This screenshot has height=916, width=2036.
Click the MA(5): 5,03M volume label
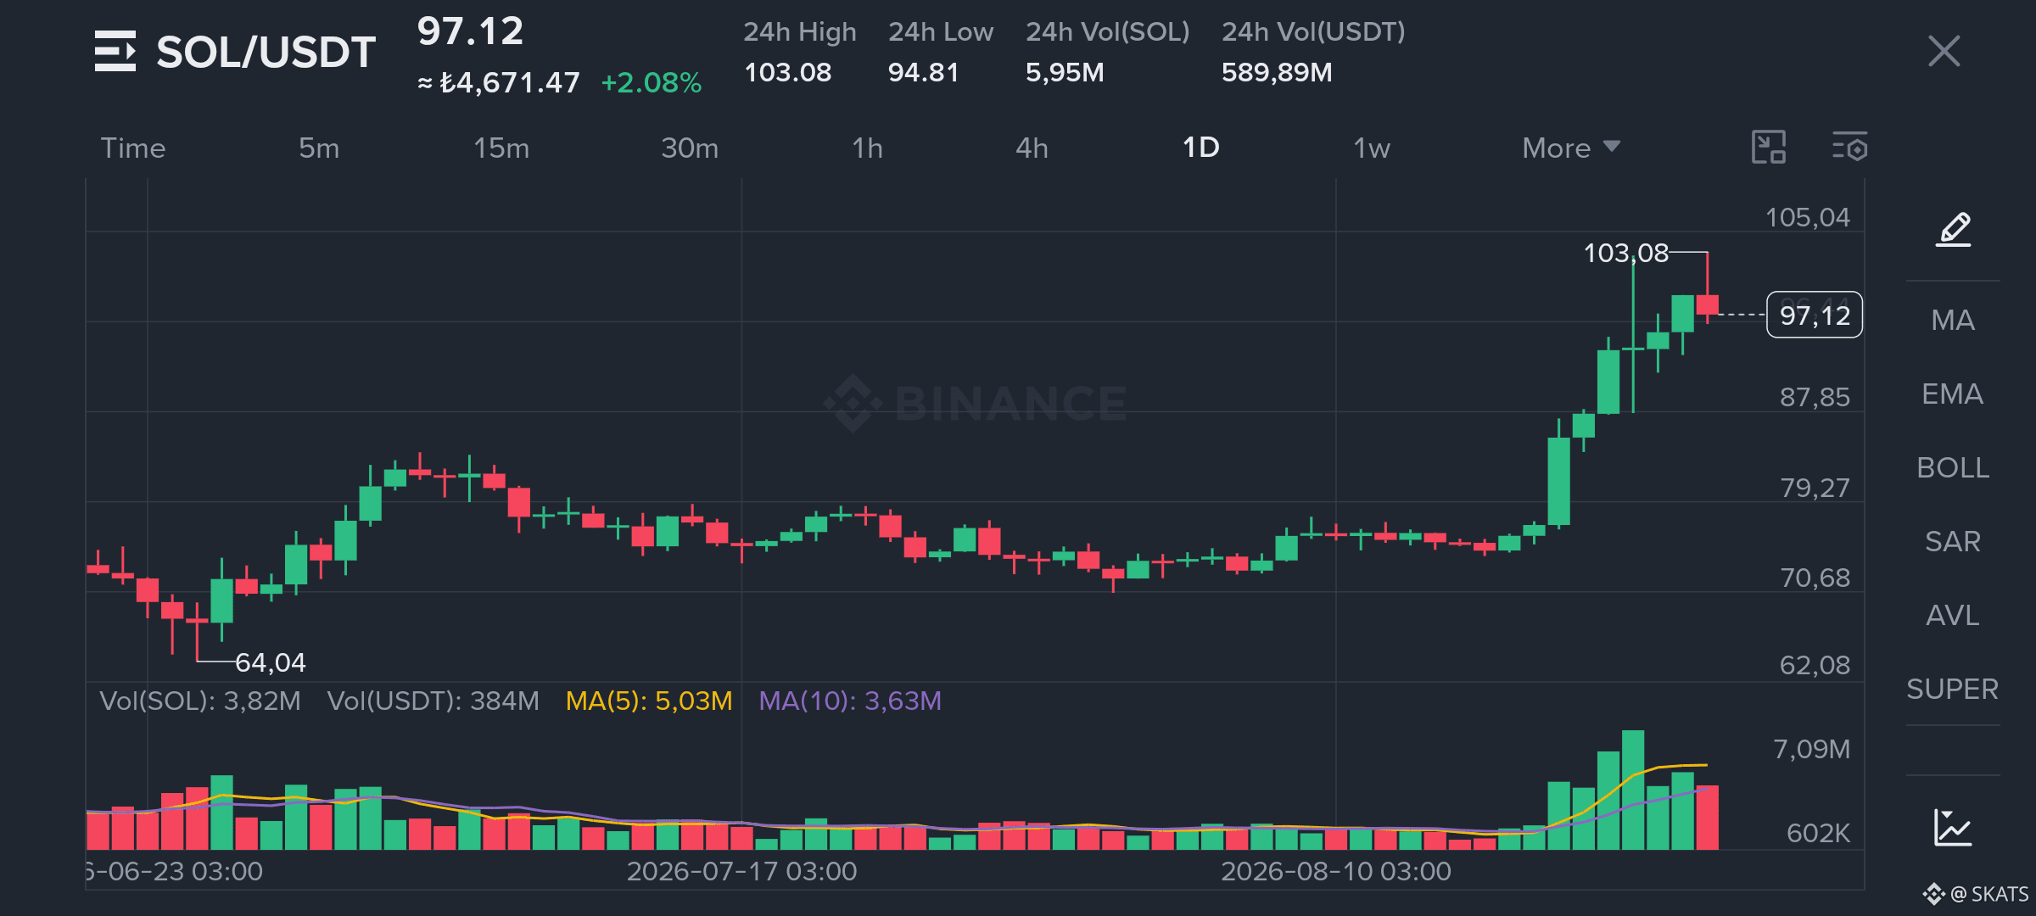point(649,701)
